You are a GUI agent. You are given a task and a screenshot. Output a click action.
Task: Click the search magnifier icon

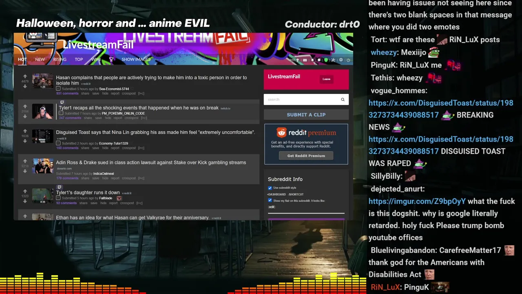coord(343,99)
